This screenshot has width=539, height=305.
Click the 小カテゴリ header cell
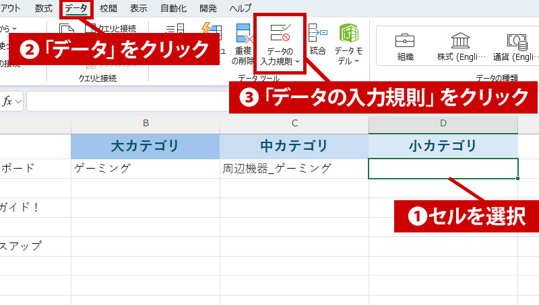click(x=443, y=146)
